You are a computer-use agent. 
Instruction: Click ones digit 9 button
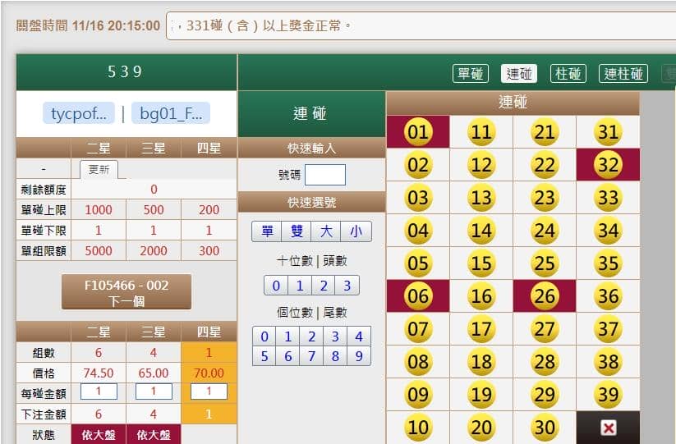(x=359, y=355)
